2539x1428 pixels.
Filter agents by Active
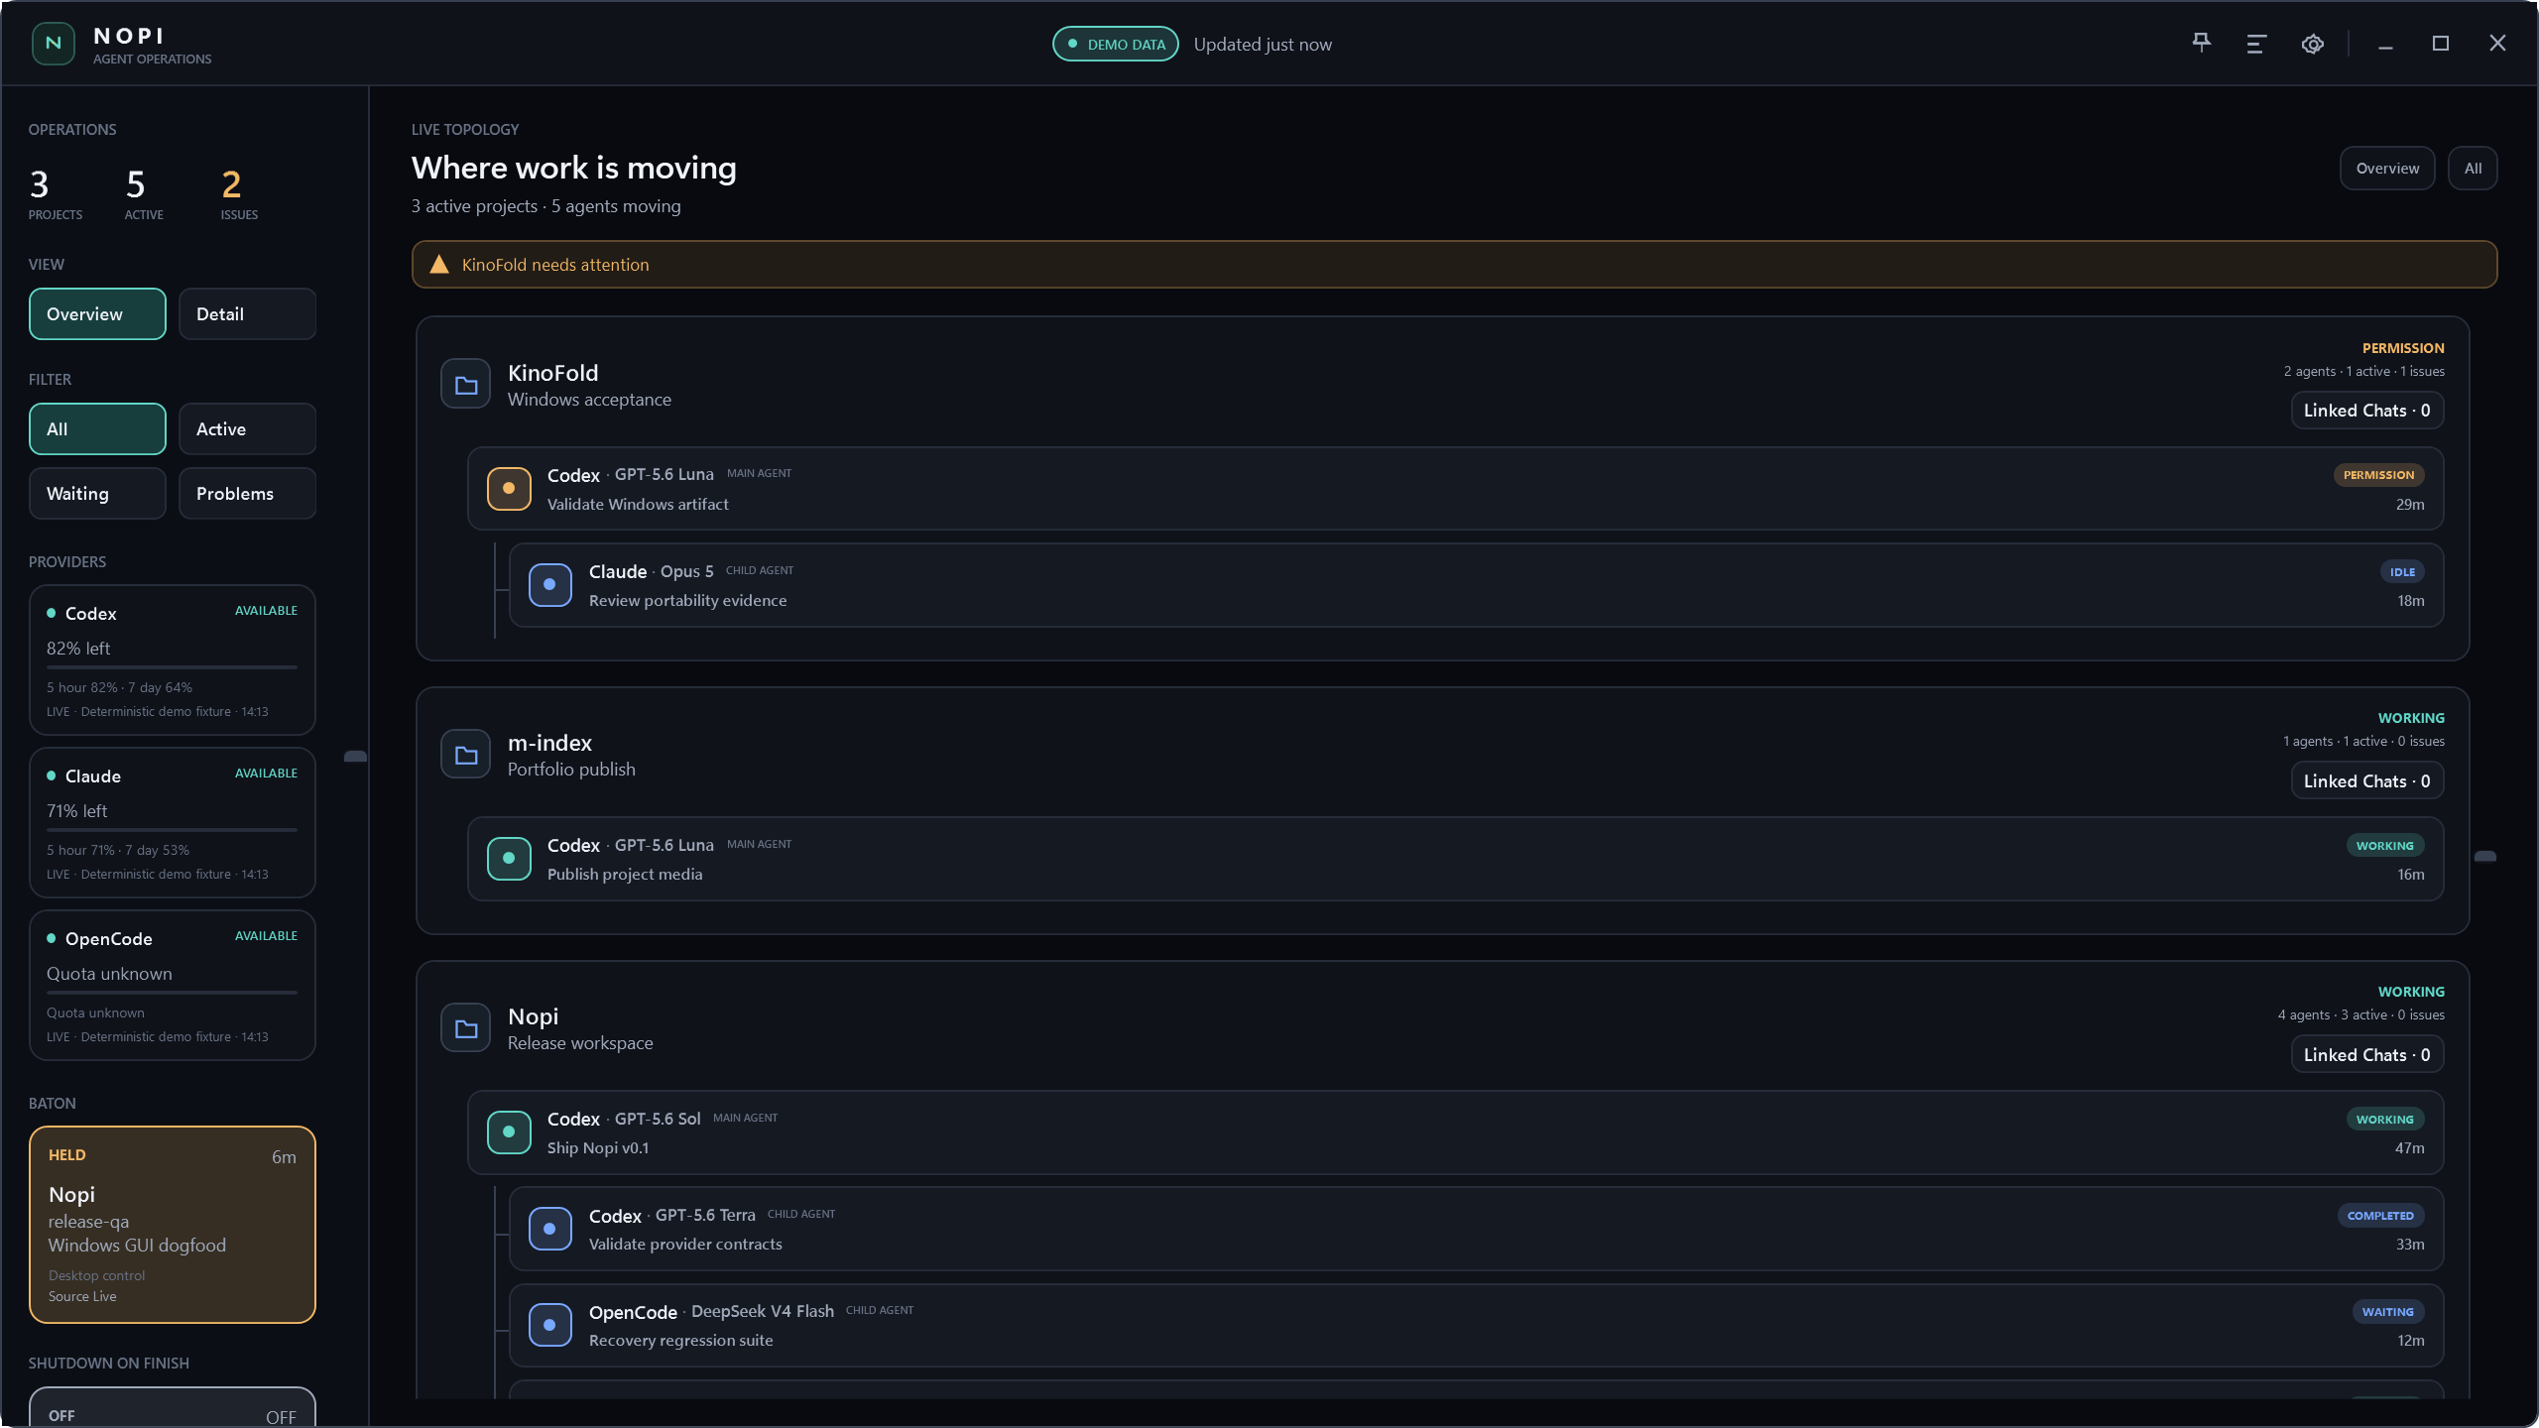pyautogui.click(x=247, y=429)
